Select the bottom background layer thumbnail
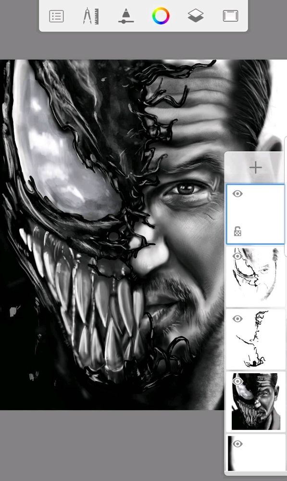Screen dimensions: 287x481 [256, 453]
